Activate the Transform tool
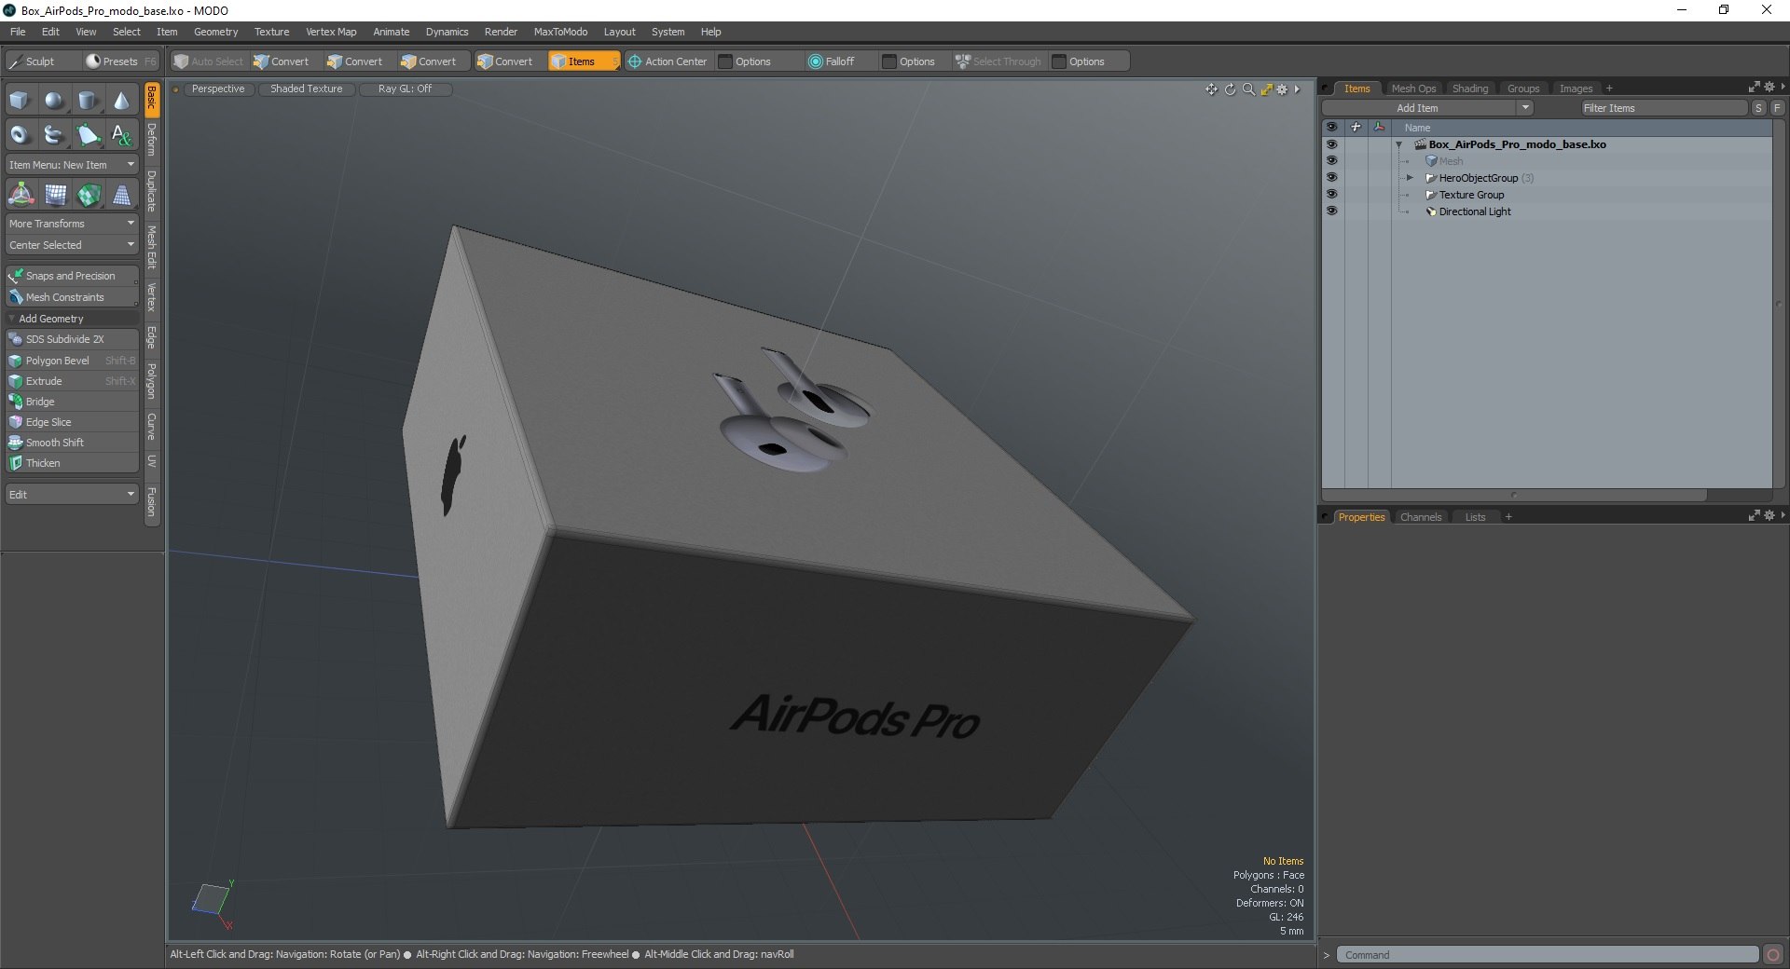Viewport: 1790px width, 969px height. [21, 195]
